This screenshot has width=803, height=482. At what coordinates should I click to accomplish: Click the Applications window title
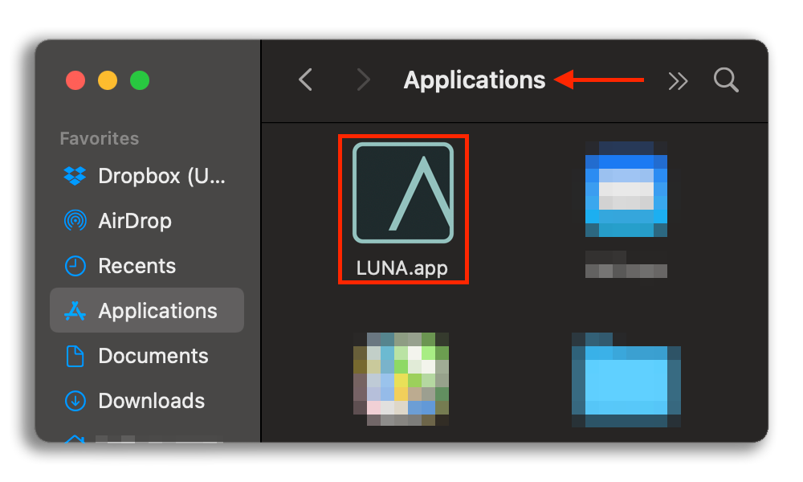[x=475, y=80]
